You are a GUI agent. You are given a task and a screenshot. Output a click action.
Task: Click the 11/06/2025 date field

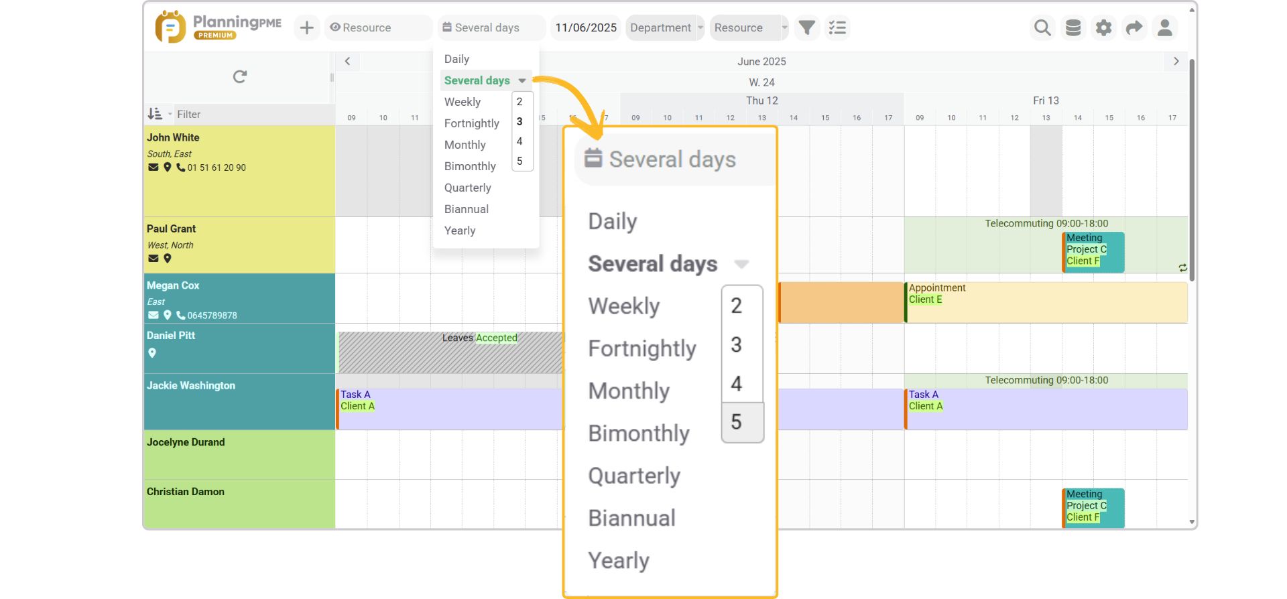click(586, 27)
